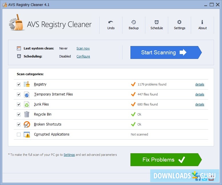Click the Recycle Bin trash can icon
The image size is (222, 185).
point(27,114)
